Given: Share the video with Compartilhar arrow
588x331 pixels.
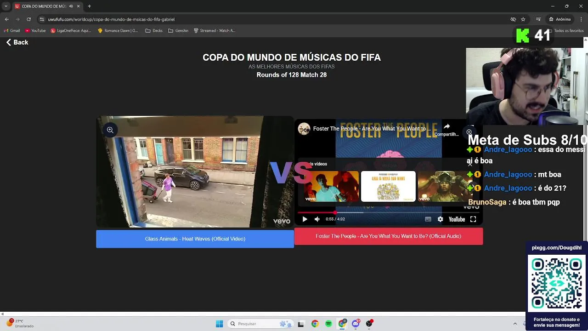Looking at the screenshot, I should (x=447, y=130).
